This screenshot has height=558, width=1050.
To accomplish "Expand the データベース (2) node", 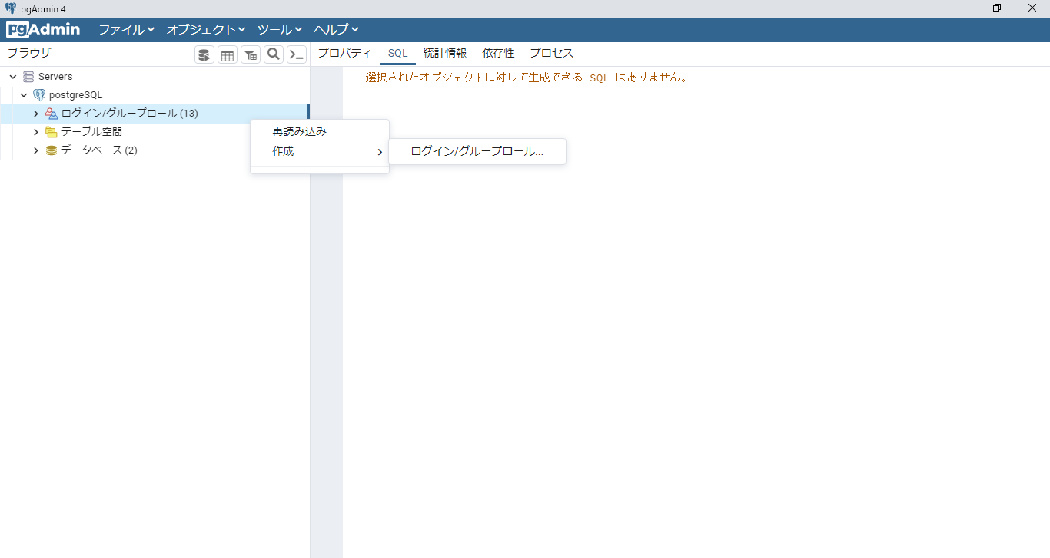I will [x=36, y=150].
